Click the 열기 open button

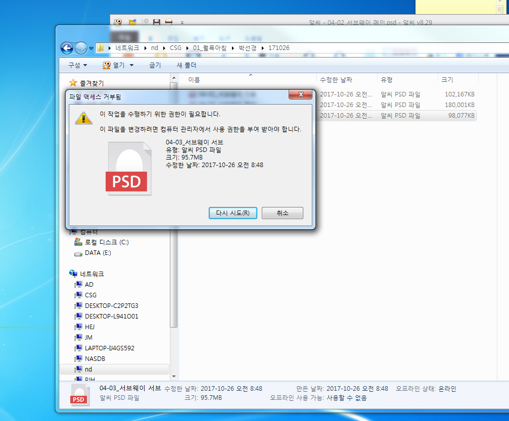click(x=114, y=65)
